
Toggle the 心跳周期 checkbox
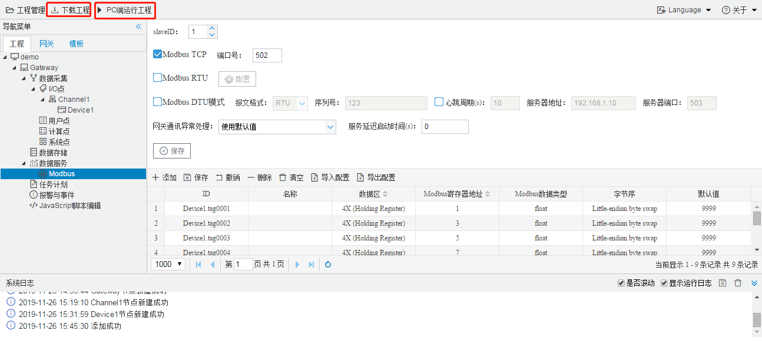coord(439,102)
